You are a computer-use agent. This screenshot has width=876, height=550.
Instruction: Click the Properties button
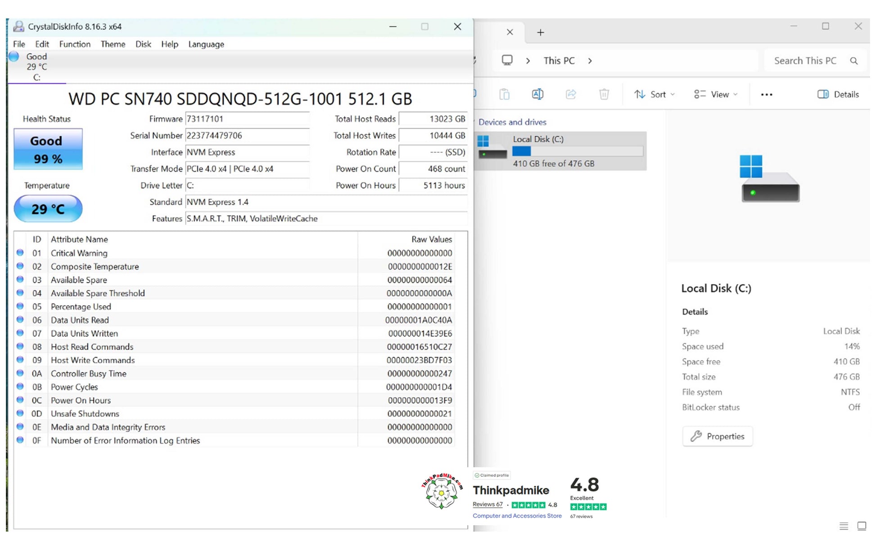(x=718, y=436)
